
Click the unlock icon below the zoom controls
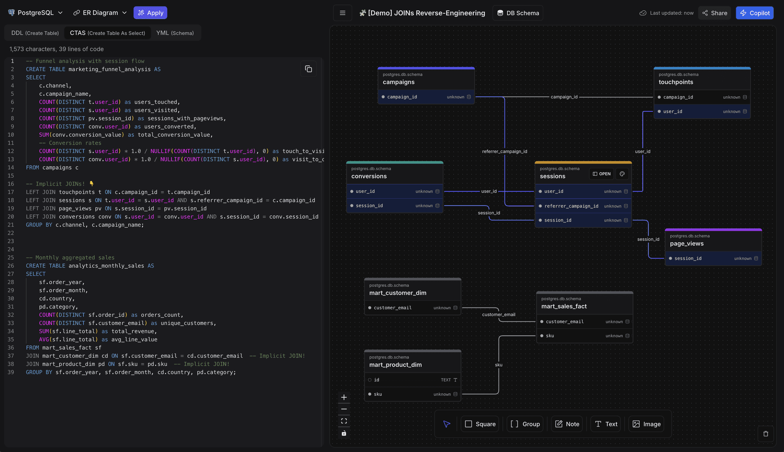coord(343,433)
